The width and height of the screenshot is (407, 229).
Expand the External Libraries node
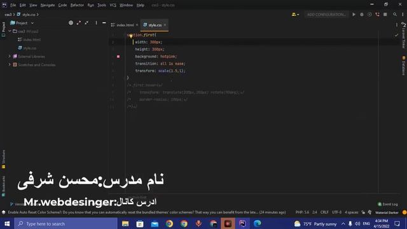(x=10, y=57)
